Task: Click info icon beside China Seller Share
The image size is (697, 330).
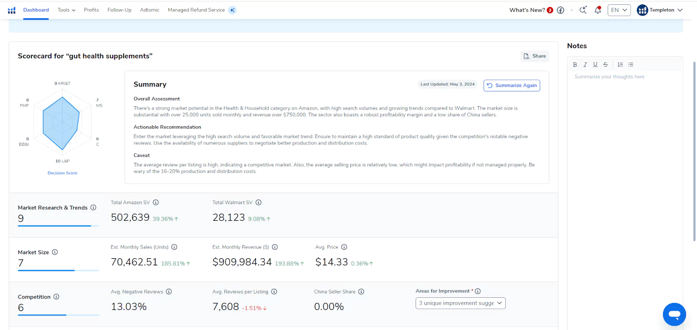Action: coord(361,292)
